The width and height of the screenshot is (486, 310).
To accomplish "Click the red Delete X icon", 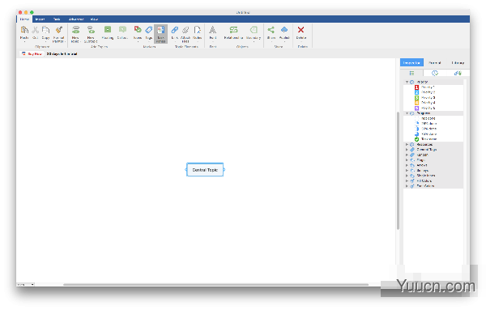I will [x=301, y=30].
